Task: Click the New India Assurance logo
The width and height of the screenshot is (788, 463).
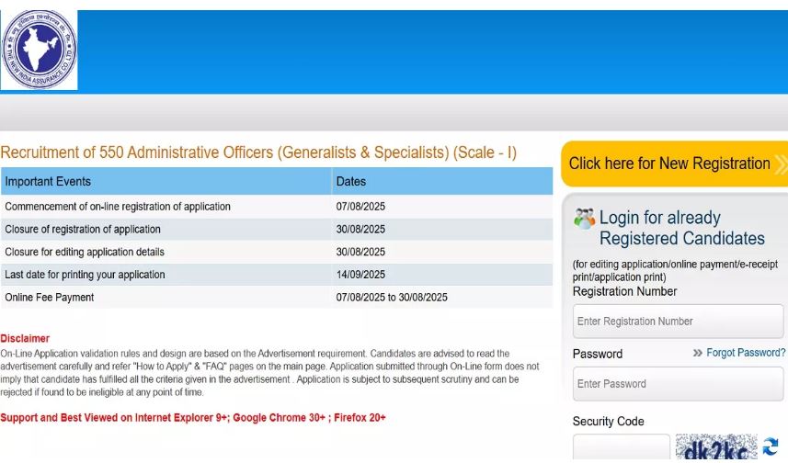Action: [x=40, y=50]
